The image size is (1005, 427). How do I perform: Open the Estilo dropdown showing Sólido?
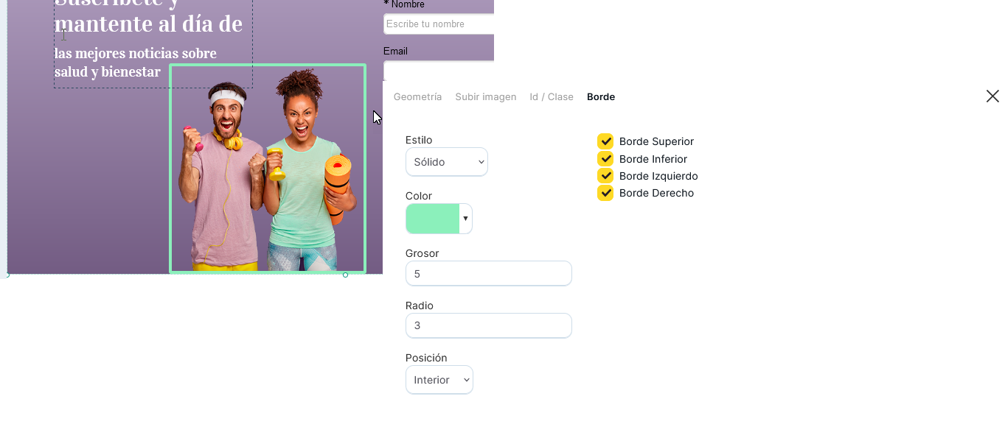coord(447,162)
